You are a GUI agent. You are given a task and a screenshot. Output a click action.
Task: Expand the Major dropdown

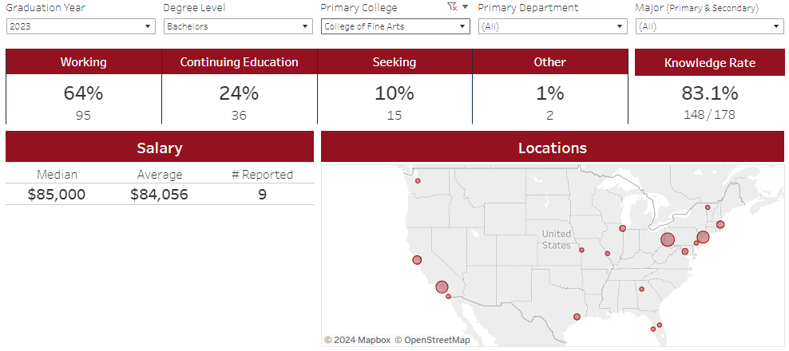(709, 26)
